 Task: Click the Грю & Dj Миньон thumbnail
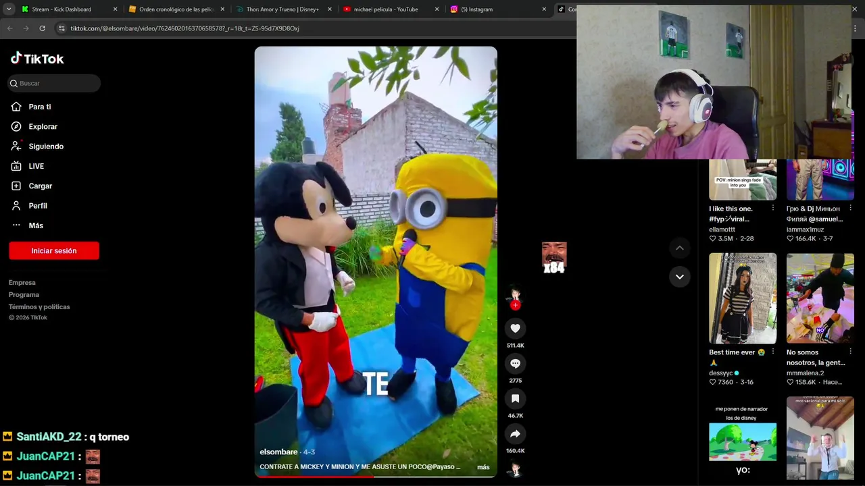820,180
